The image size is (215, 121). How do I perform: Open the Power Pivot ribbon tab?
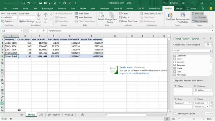(x=155, y=8)
